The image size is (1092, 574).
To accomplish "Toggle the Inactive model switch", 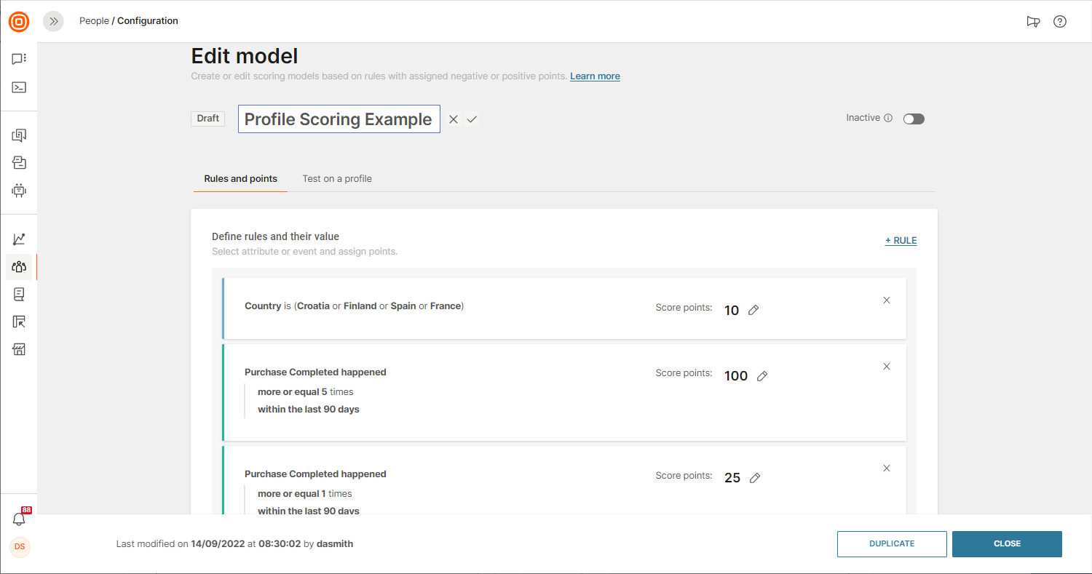I will point(914,119).
